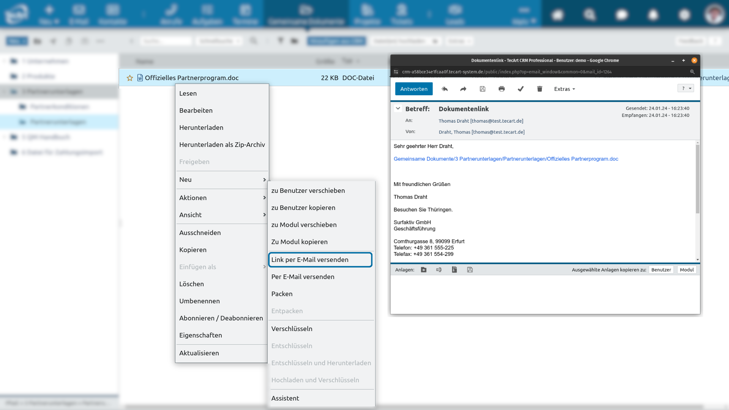
Task: Click the forward arrow icon in the email window
Action: coord(463,89)
